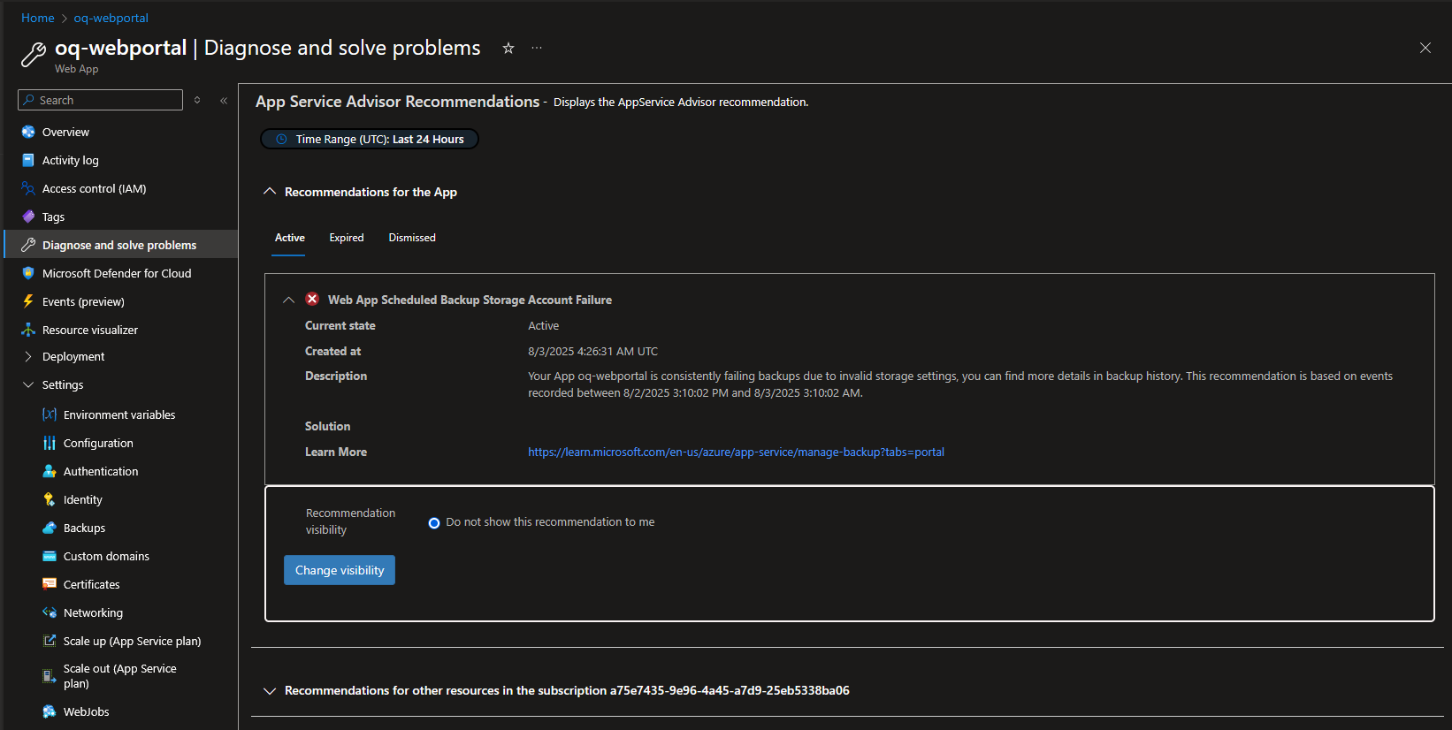Click the Backups cloud icon

(50, 528)
